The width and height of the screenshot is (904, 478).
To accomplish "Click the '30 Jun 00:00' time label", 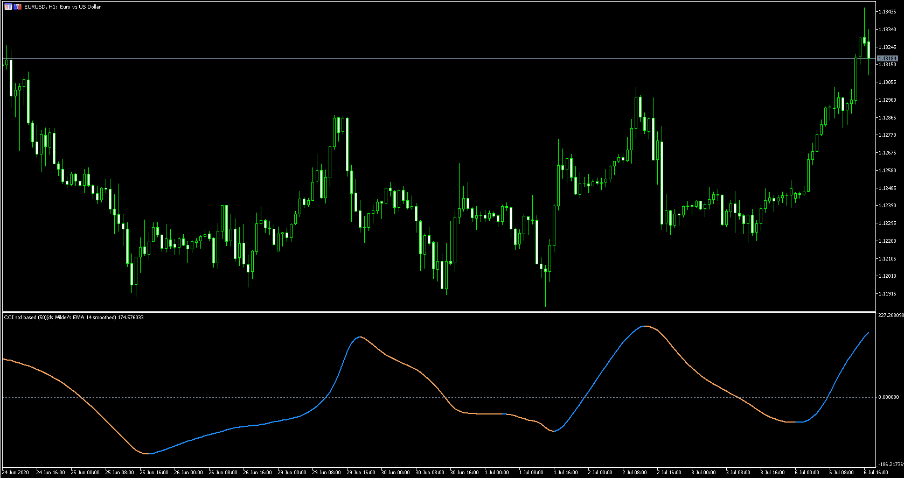I will point(395,473).
